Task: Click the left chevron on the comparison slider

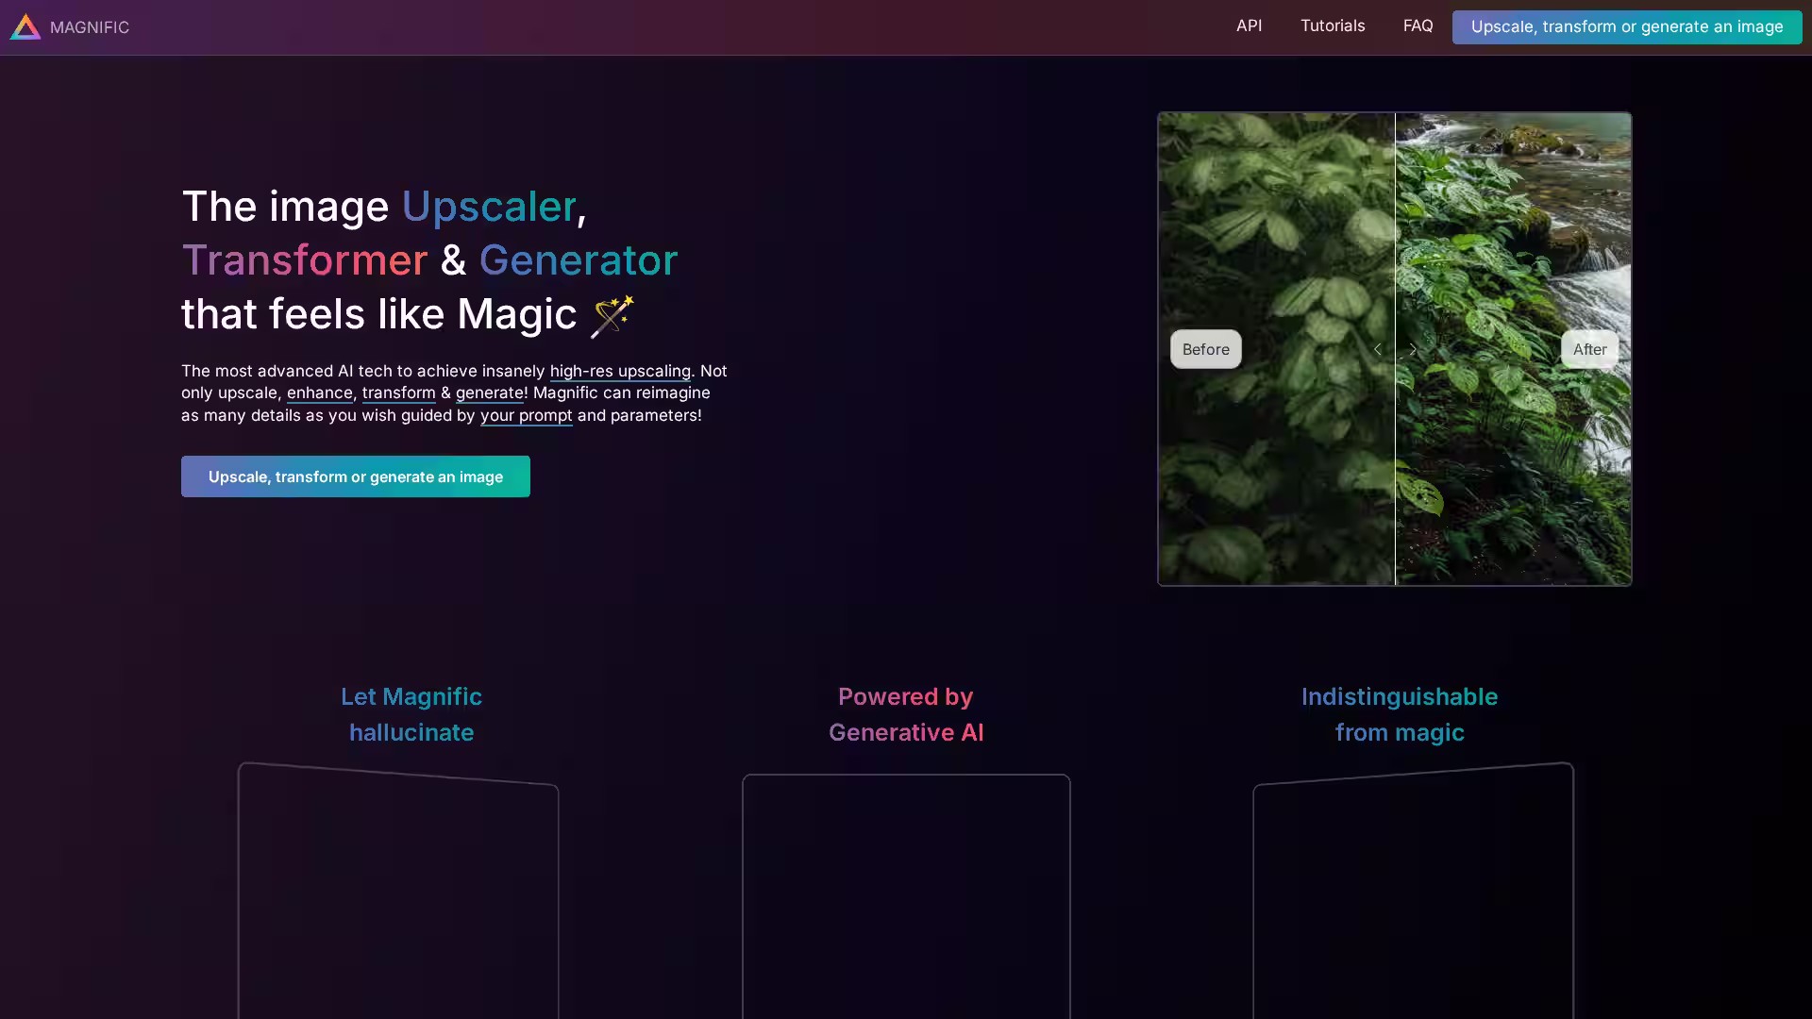Action: pyautogui.click(x=1377, y=349)
